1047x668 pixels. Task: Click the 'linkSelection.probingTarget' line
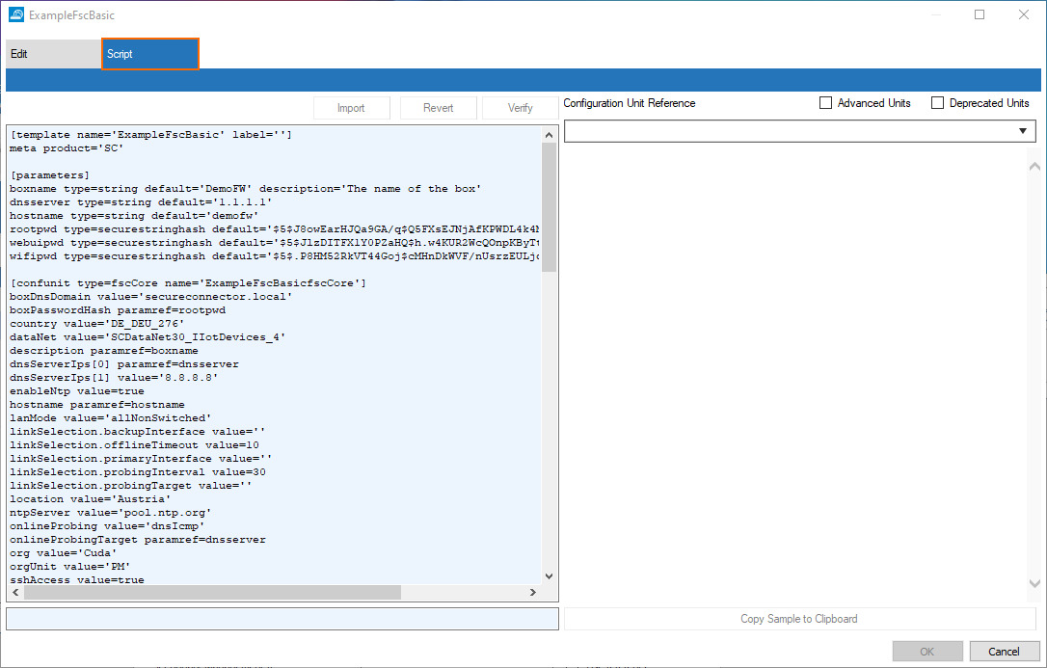[x=131, y=485]
